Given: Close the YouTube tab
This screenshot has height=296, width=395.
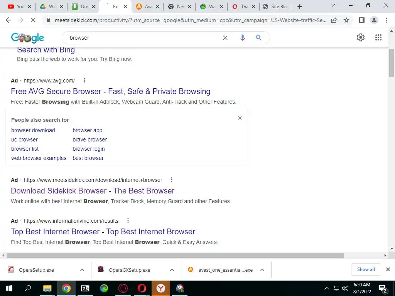Looking at the screenshot, I should tap(29, 7).
